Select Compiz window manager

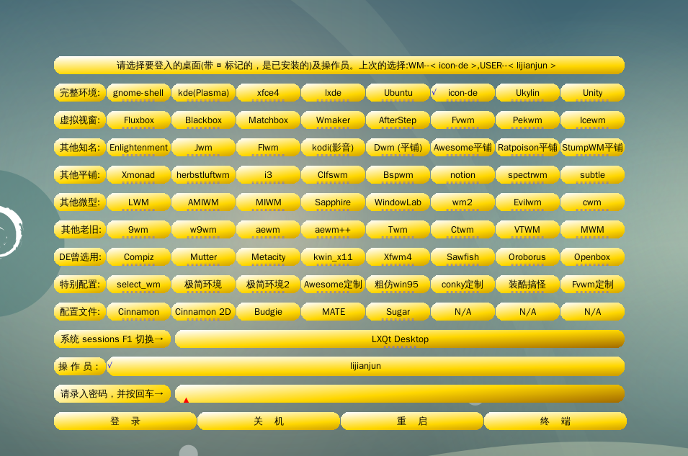(138, 256)
